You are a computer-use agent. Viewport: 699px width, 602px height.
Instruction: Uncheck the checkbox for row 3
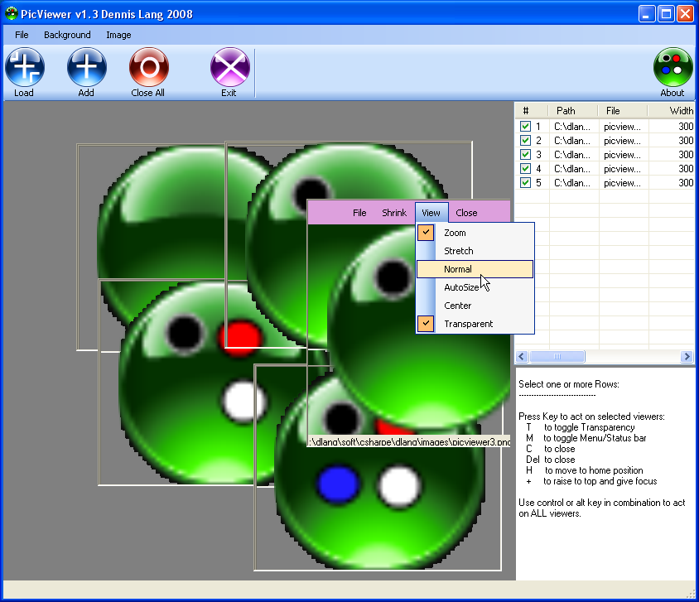pyautogui.click(x=525, y=155)
